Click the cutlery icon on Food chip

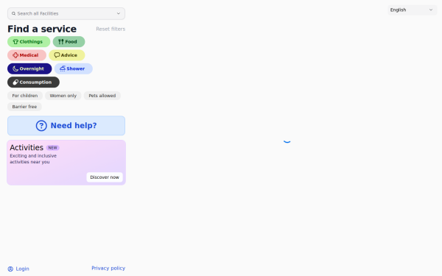click(61, 42)
